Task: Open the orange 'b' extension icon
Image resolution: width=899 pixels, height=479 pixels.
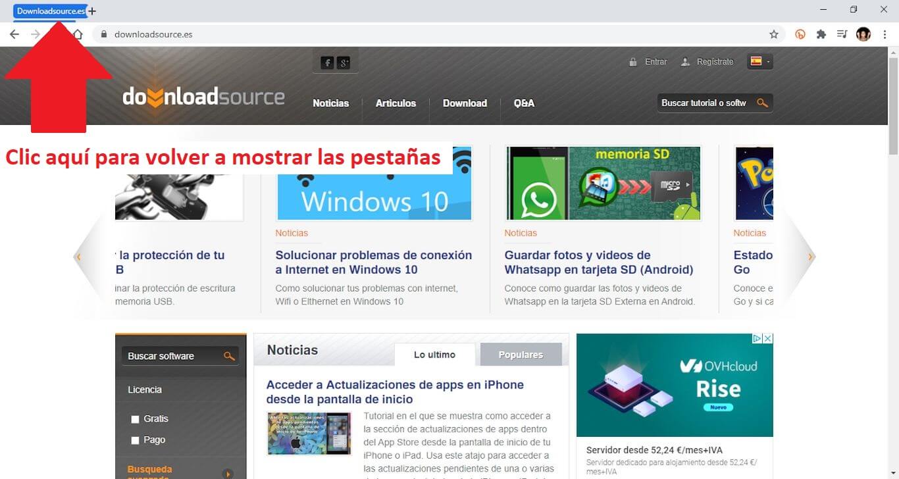Action: coord(800,34)
